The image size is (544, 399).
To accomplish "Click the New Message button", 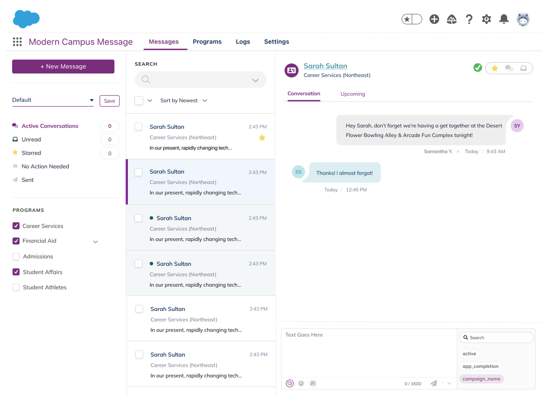I will [x=63, y=66].
